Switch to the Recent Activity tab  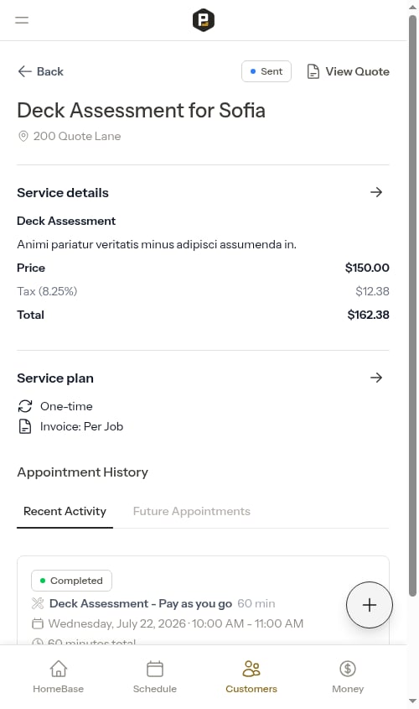click(65, 511)
